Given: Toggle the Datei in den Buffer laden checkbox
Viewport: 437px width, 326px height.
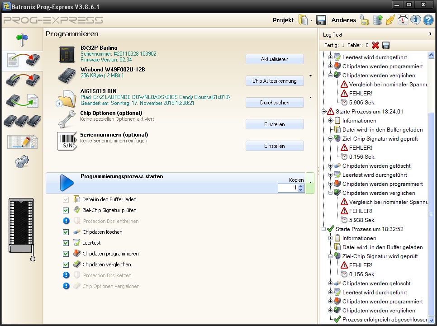Looking at the screenshot, I should 66,199.
